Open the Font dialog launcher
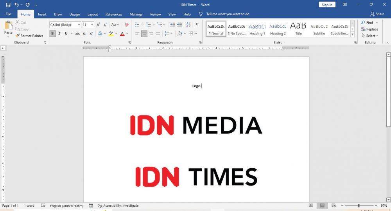The height and width of the screenshot is (211, 391). pyautogui.click(x=130, y=42)
